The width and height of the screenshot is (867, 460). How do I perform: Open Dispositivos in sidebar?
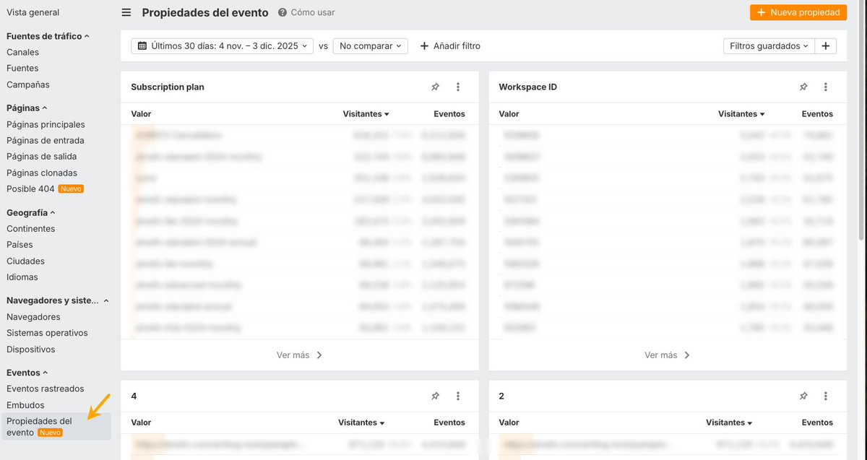coord(31,350)
